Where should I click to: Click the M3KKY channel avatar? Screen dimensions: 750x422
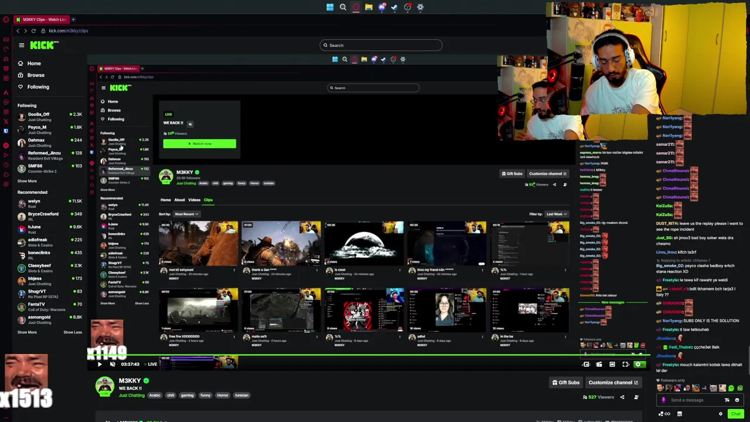pos(105,386)
